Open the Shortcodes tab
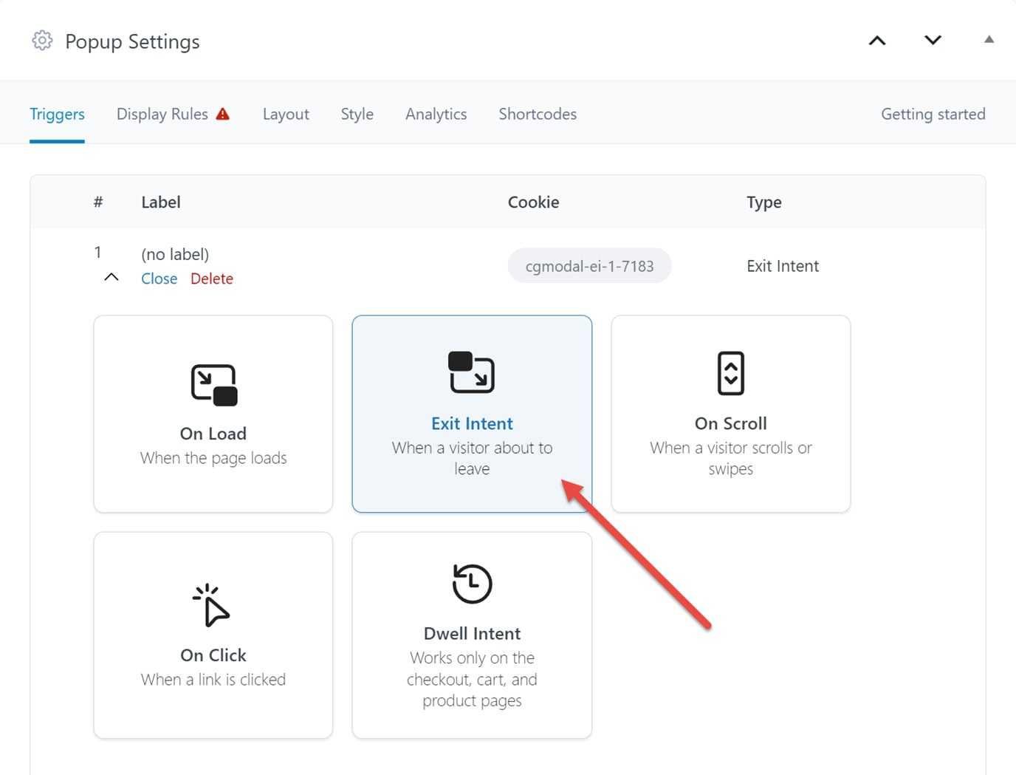This screenshot has height=775, width=1016. 538,114
